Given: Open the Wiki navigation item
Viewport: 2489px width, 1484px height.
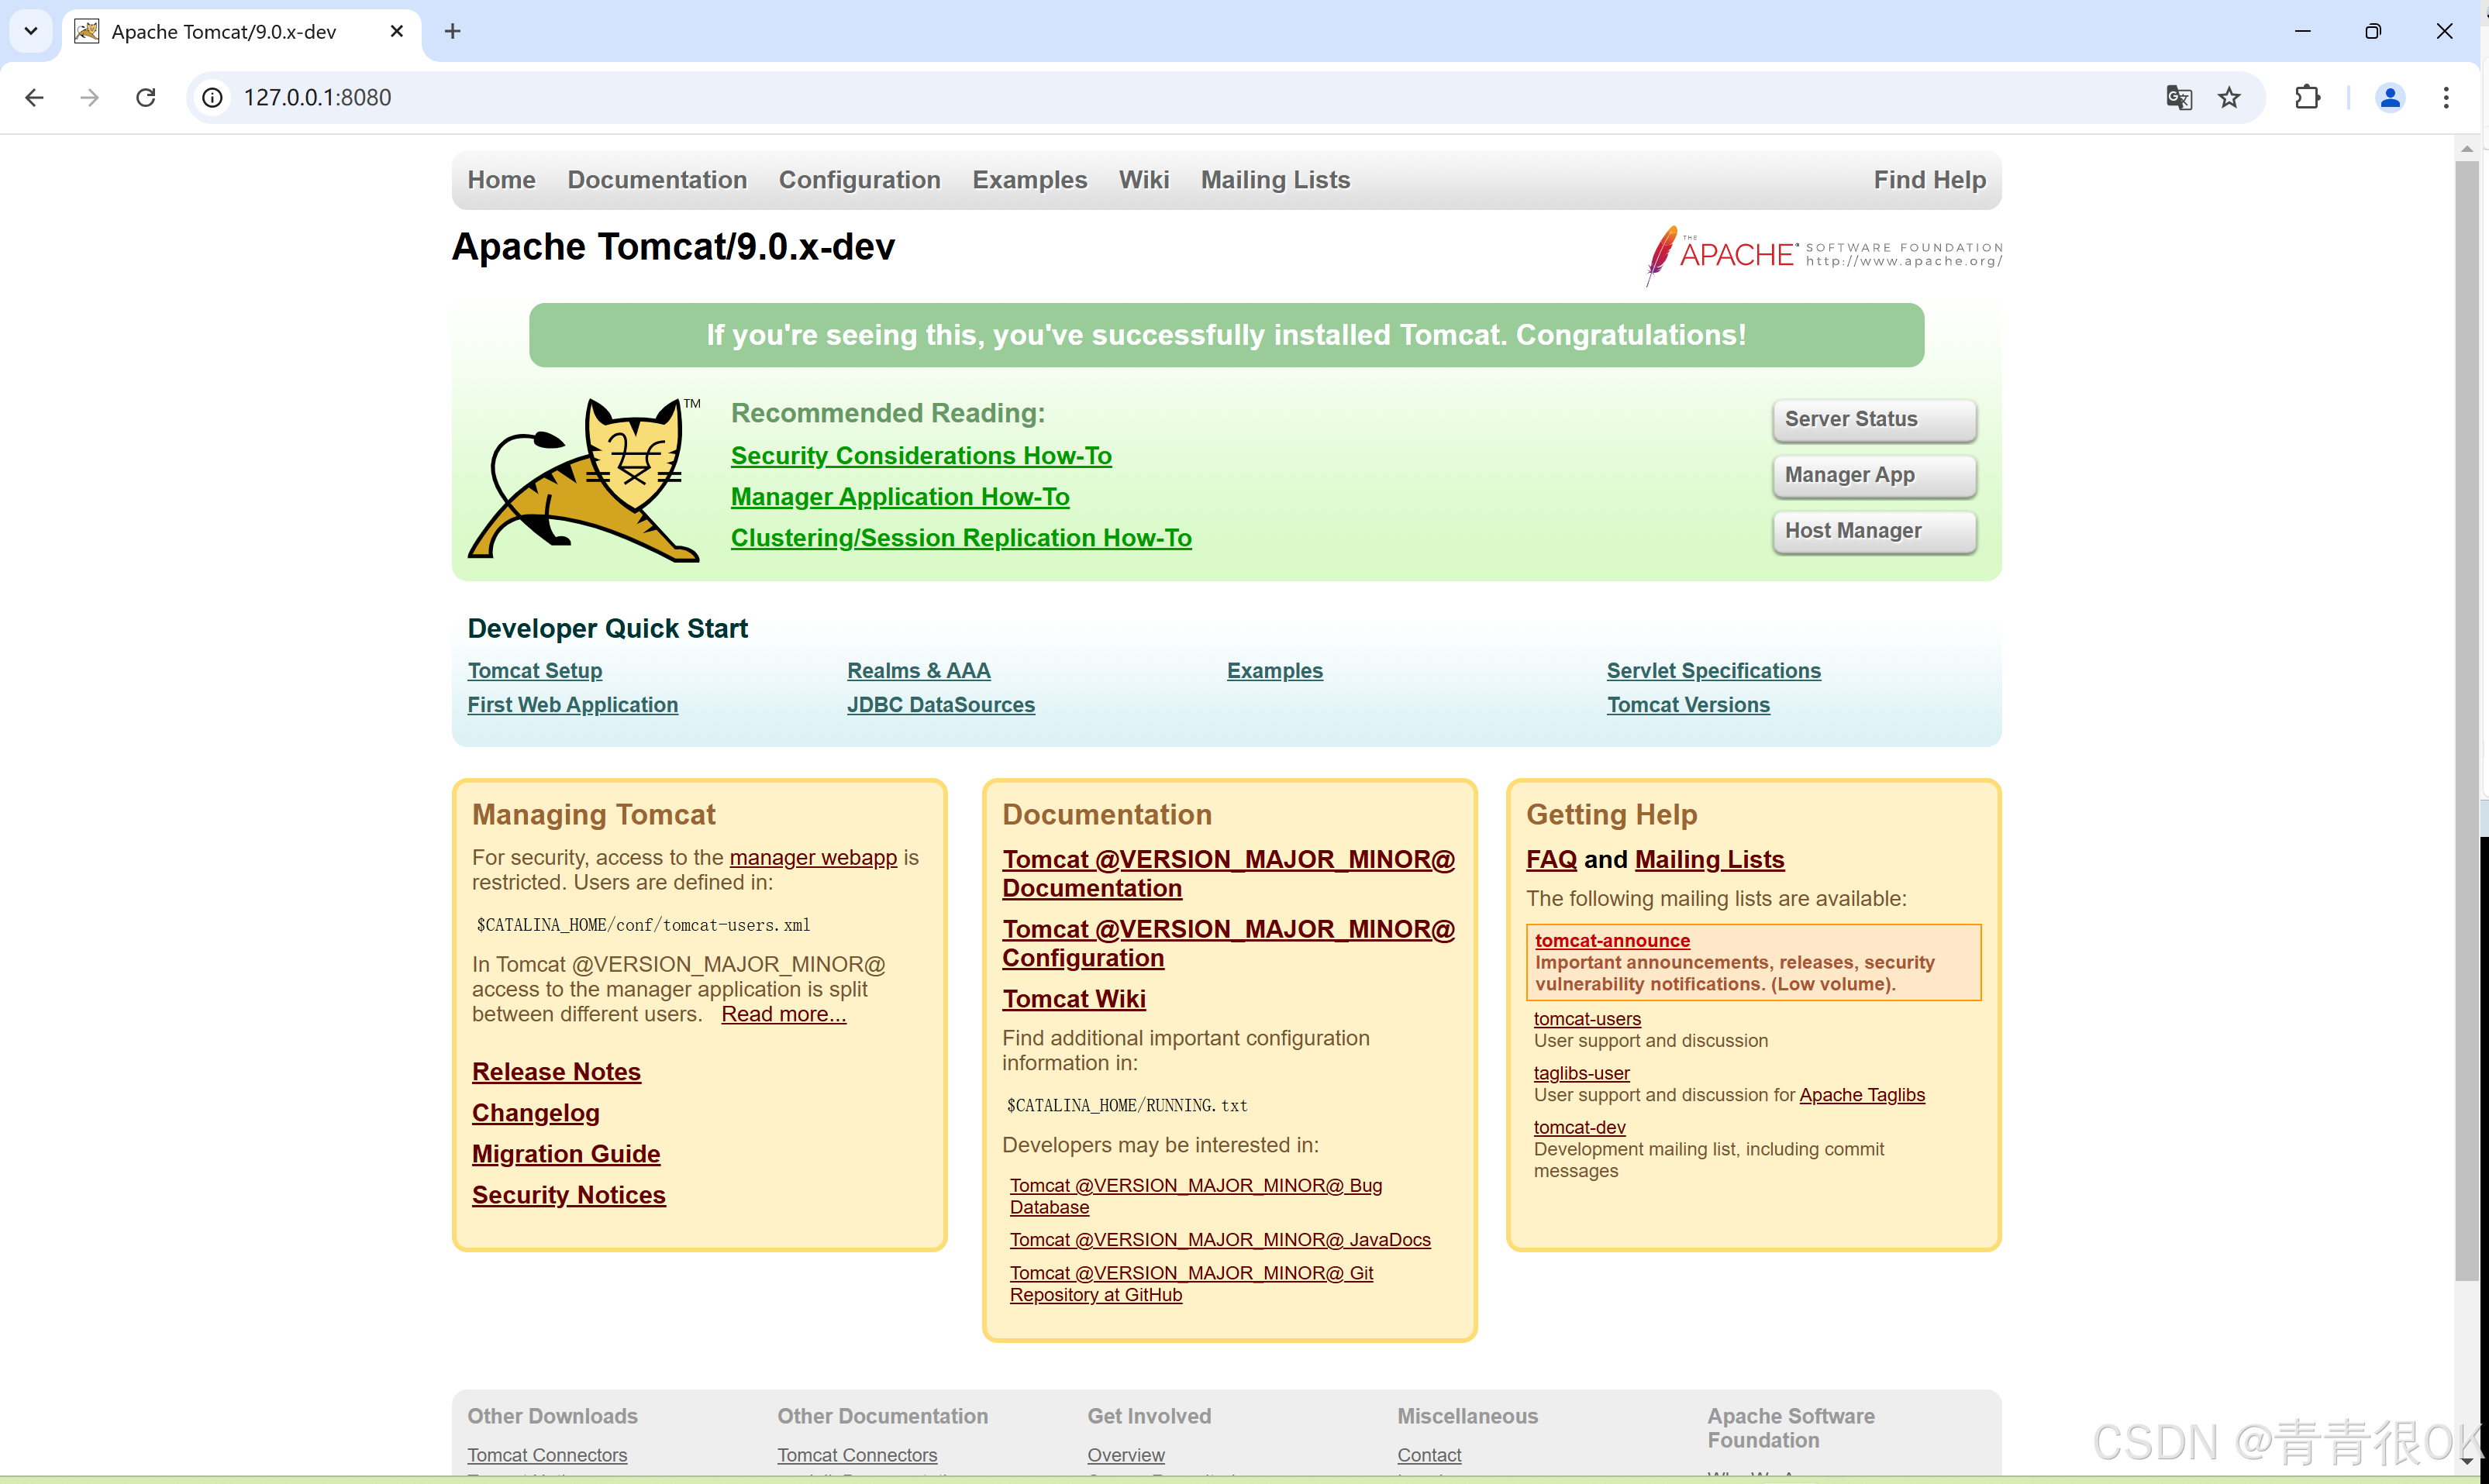Looking at the screenshot, I should [1144, 180].
